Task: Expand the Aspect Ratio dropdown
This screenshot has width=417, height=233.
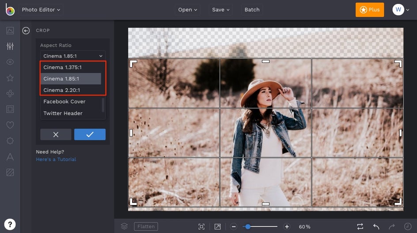Action: point(73,56)
